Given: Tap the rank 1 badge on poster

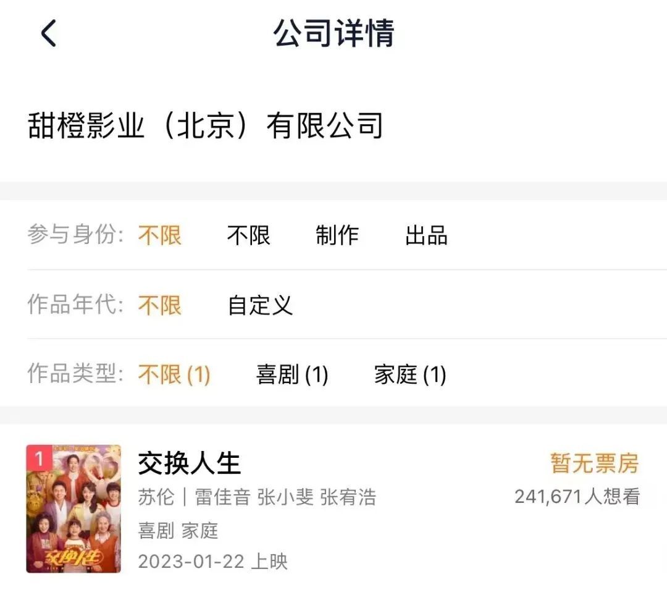Looking at the screenshot, I should [39, 458].
